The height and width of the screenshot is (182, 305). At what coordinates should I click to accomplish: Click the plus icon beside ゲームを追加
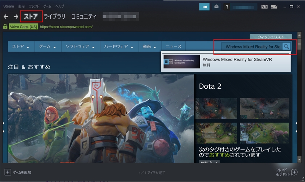click(x=8, y=172)
